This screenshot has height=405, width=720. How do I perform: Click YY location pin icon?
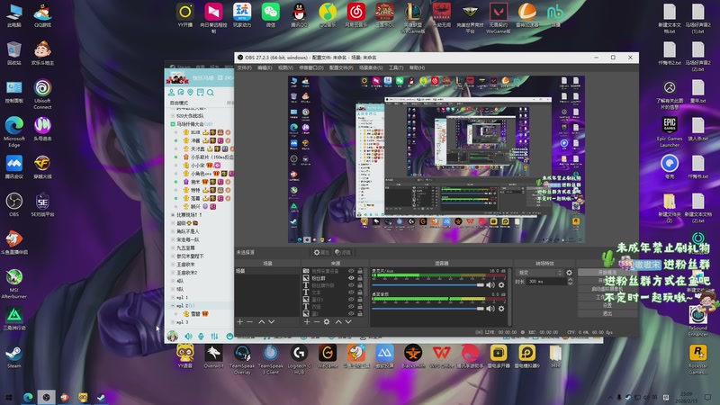(x=191, y=93)
